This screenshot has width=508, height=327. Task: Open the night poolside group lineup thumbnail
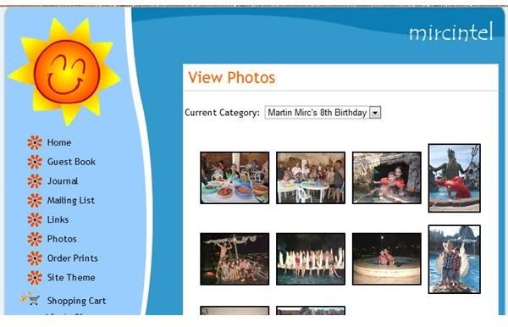(x=311, y=259)
